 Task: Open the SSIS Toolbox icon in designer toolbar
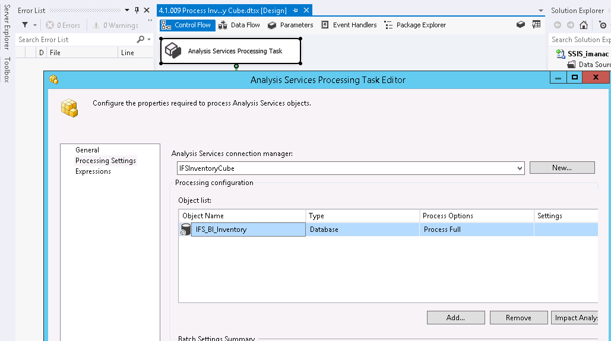pyautogui.click(x=521, y=25)
